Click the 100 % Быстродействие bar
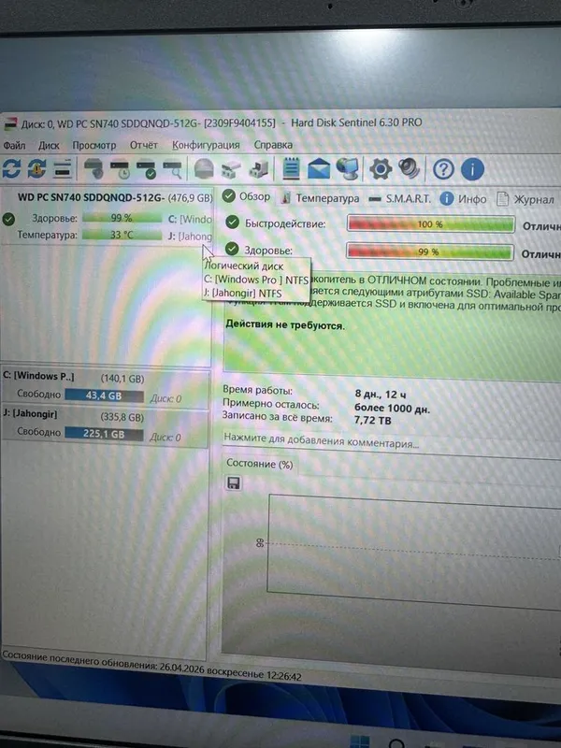Screen dimensions: 561x748 [431, 223]
